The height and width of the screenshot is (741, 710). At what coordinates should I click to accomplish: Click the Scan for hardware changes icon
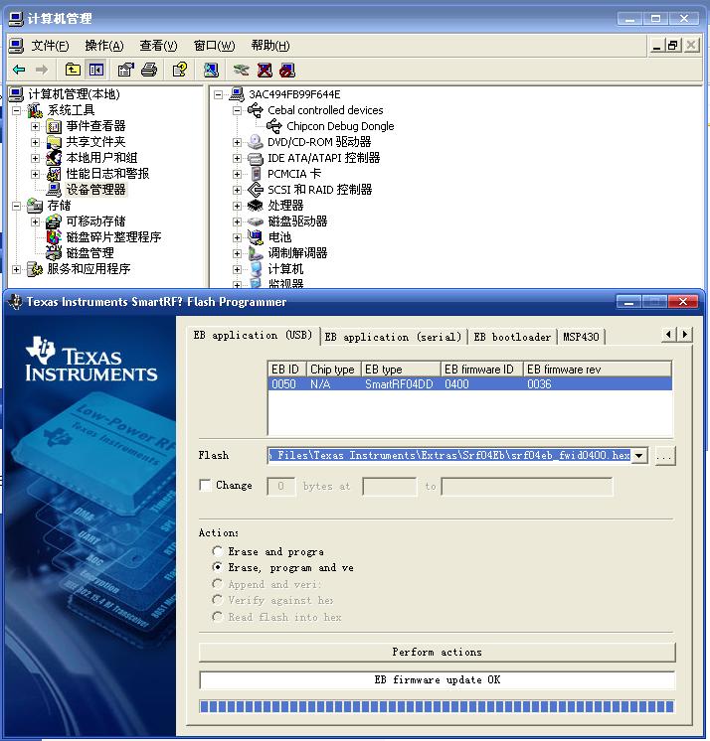[x=211, y=70]
